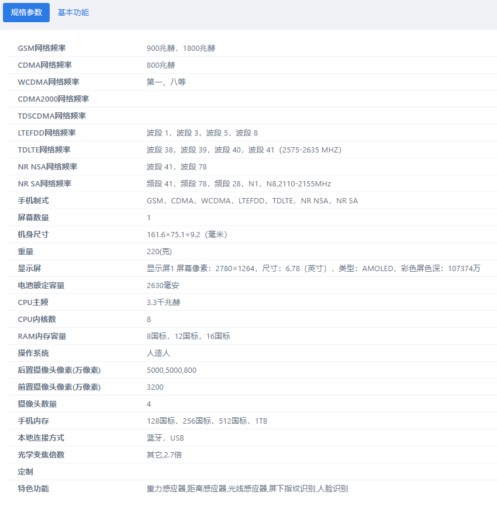Click the RAM内存容量 label
Screen dimensions: 497x506
click(42, 336)
